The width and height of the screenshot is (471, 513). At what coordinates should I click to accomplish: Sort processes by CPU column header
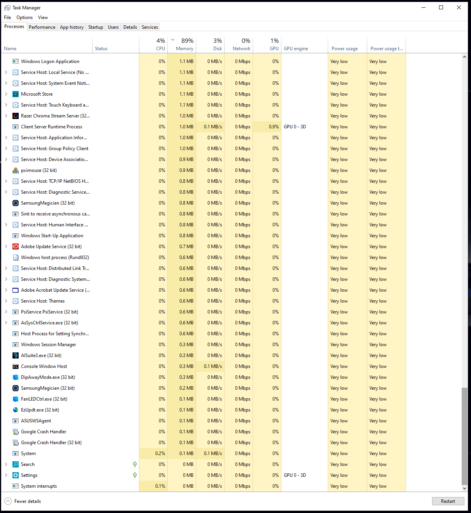coord(153,45)
